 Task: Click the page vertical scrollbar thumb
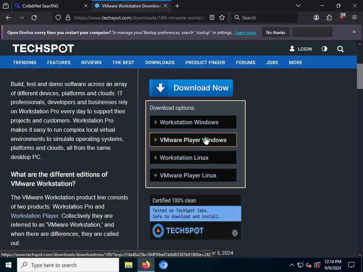tap(360, 76)
